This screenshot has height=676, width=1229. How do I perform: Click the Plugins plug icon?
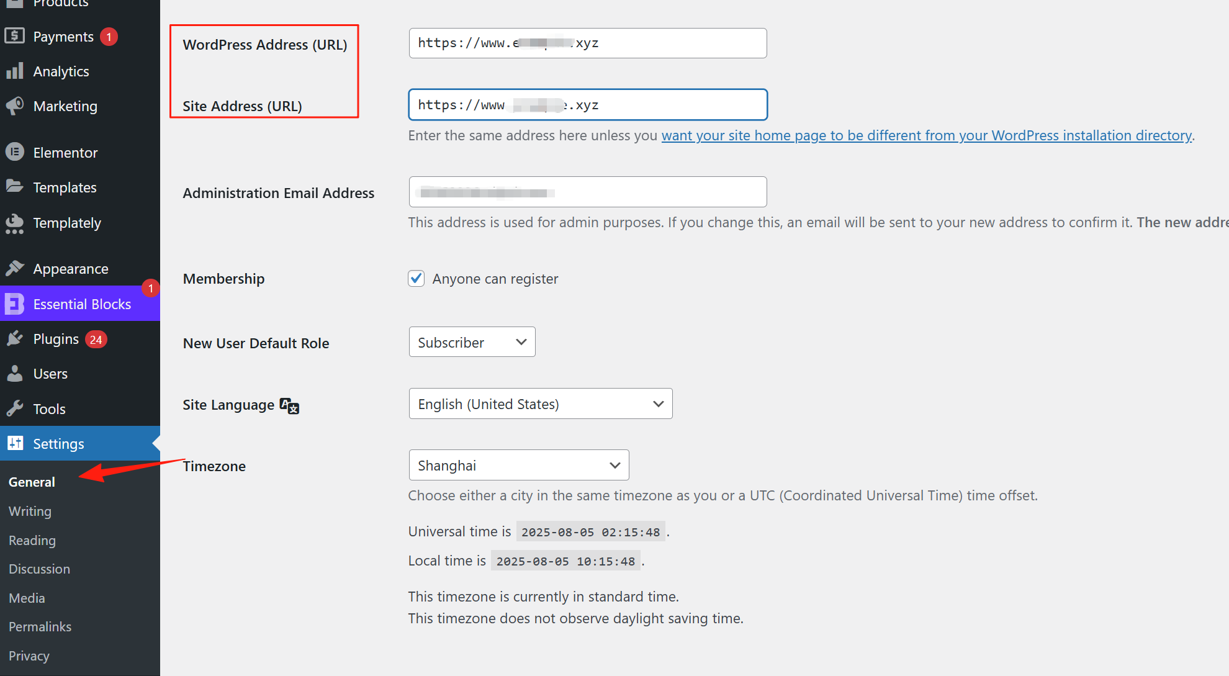pyautogui.click(x=14, y=338)
